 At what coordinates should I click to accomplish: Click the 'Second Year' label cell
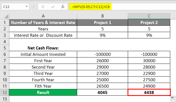click(43, 67)
